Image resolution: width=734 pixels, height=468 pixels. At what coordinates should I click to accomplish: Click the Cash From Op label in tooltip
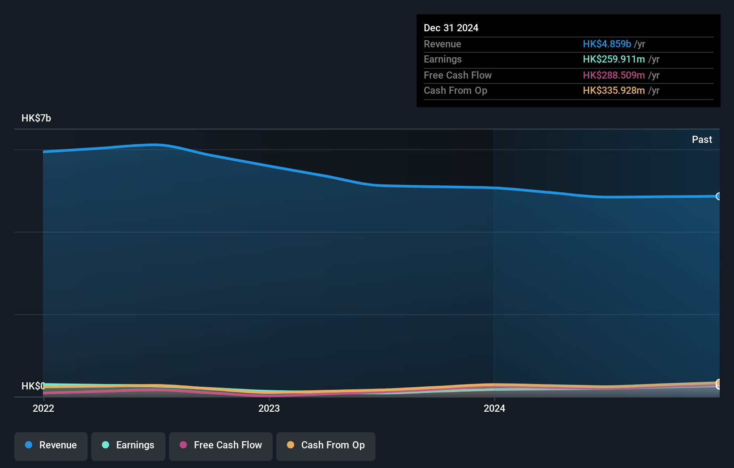(456, 90)
